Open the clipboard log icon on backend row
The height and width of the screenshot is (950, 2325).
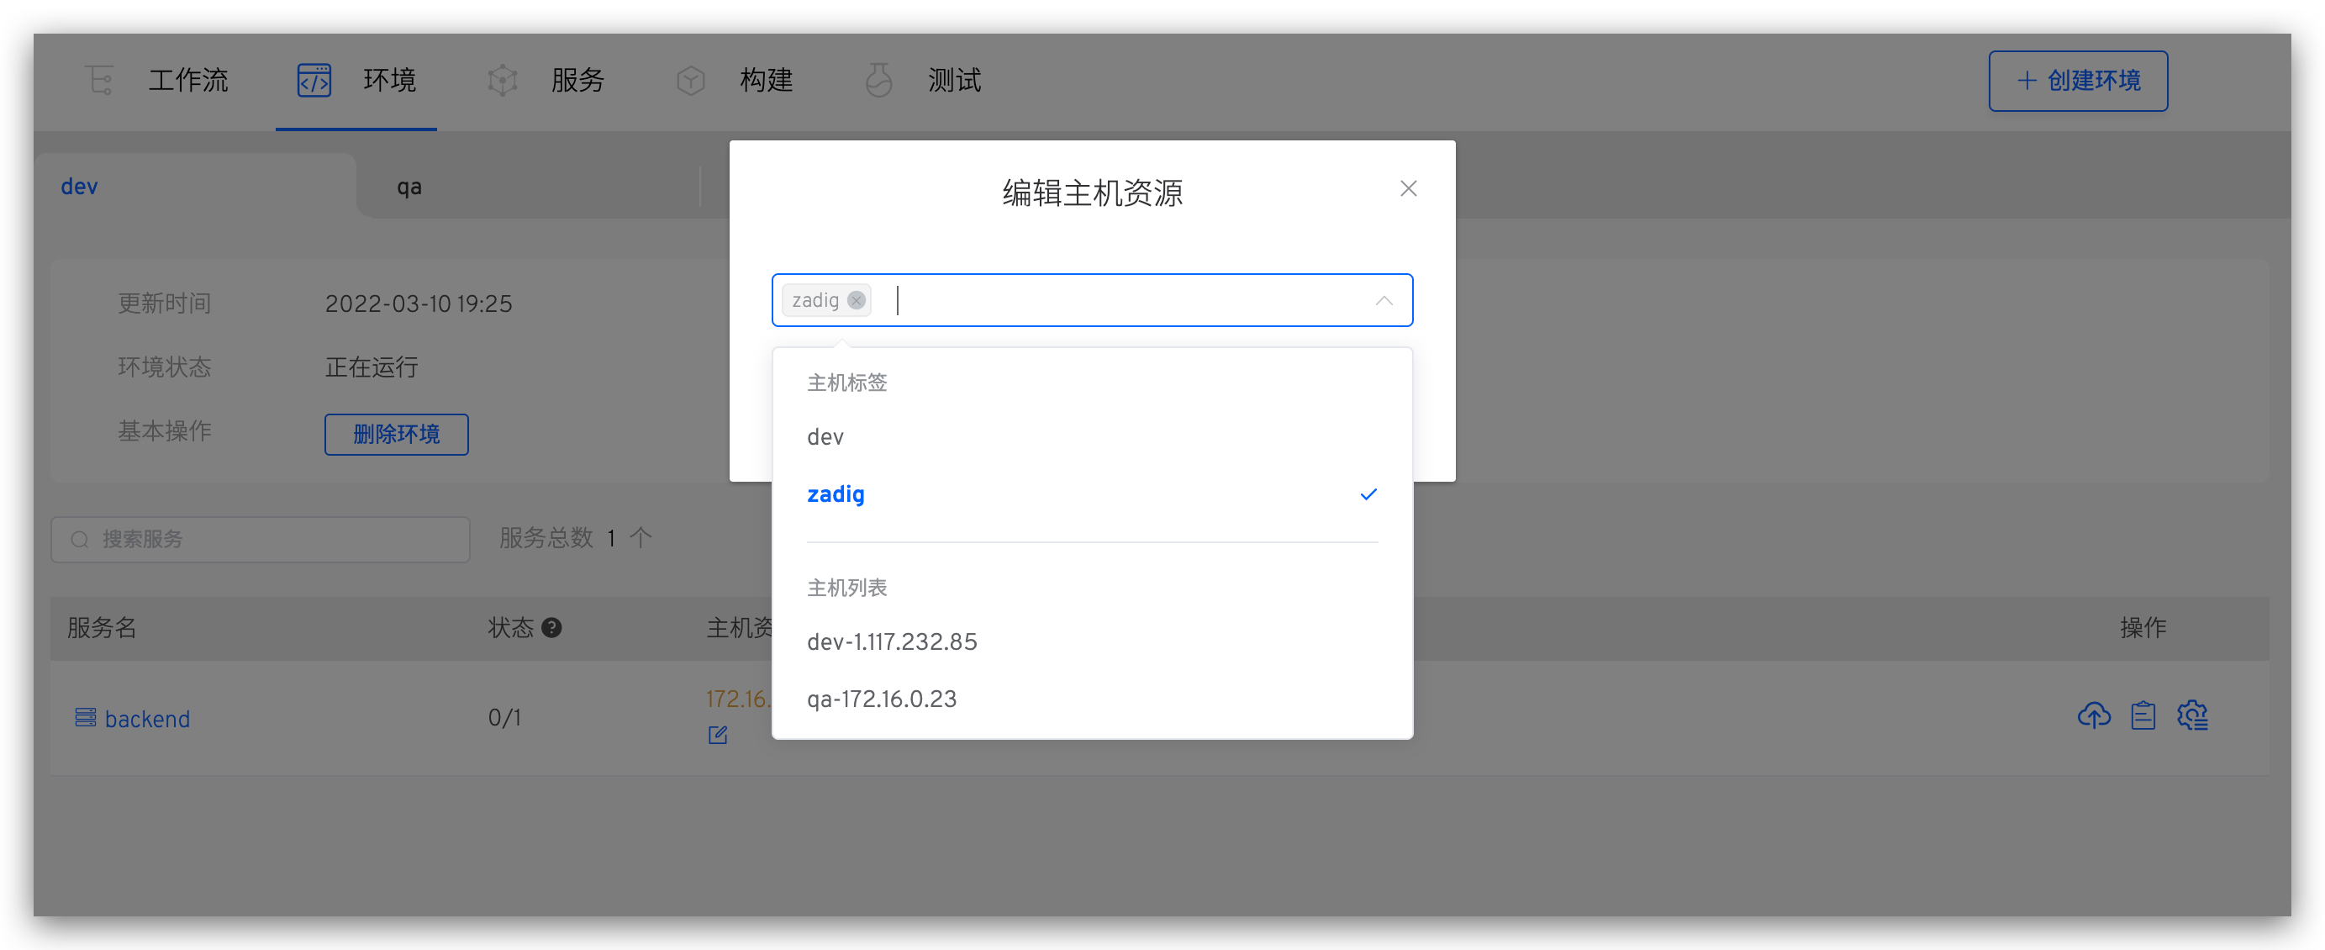click(2144, 715)
